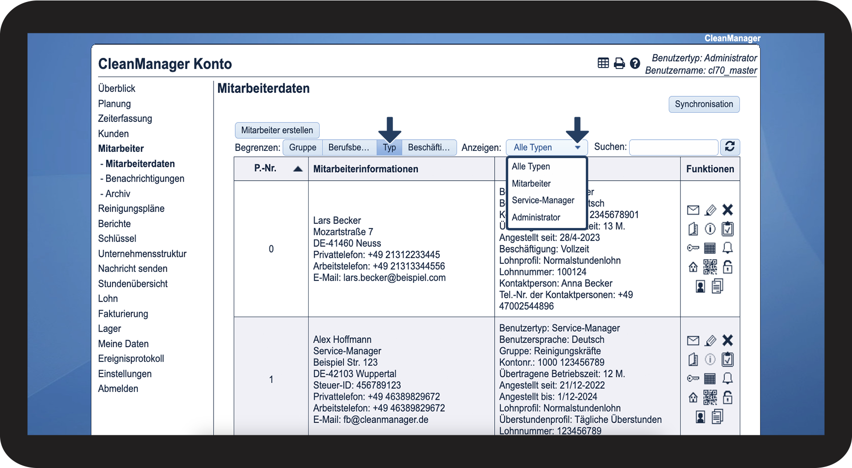Open Planung in the sidebar
This screenshot has width=852, height=468.
coord(114,104)
